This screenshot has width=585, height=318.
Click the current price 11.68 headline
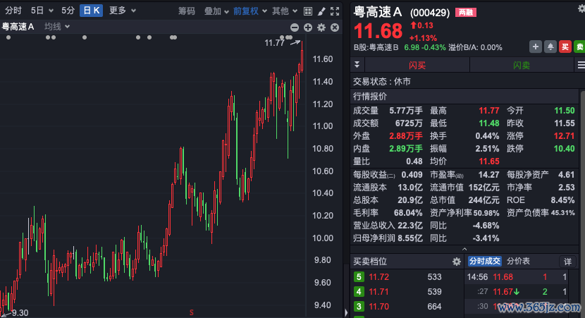point(378,31)
